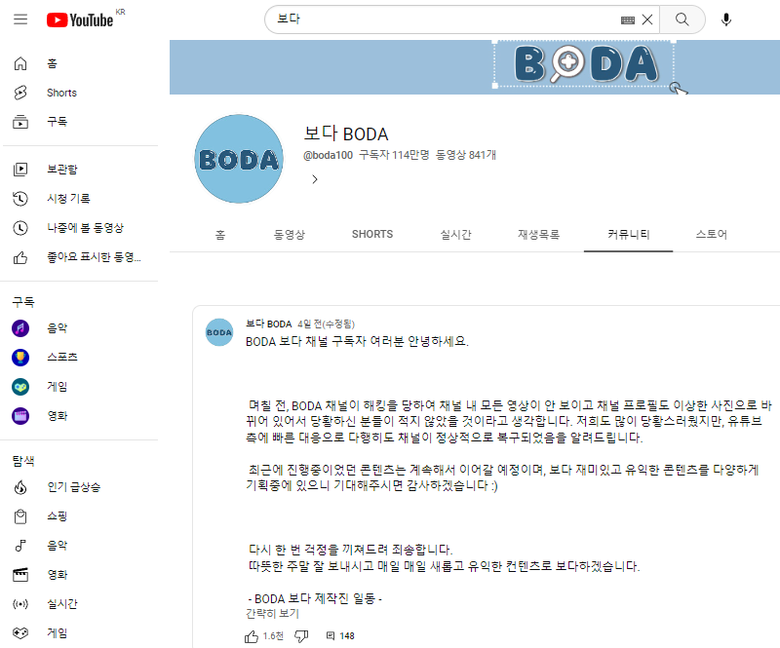Open the on-screen keyboard icon in search
The image size is (780, 648).
(628, 19)
